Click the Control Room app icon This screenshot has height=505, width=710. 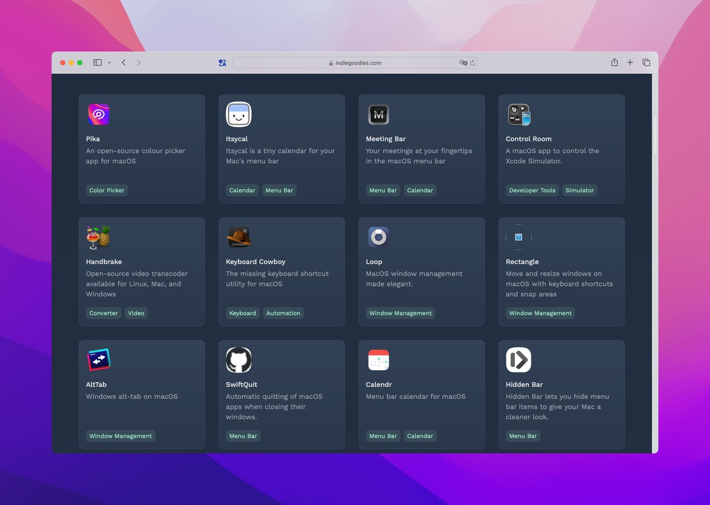click(519, 115)
